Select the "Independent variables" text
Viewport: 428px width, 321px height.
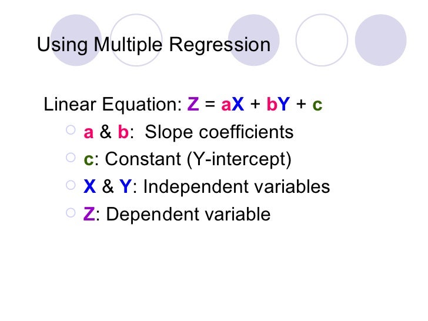pos(236,187)
